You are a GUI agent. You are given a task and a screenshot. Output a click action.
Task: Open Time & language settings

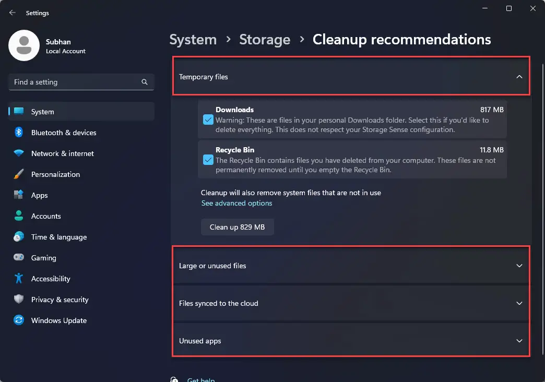(x=81, y=237)
